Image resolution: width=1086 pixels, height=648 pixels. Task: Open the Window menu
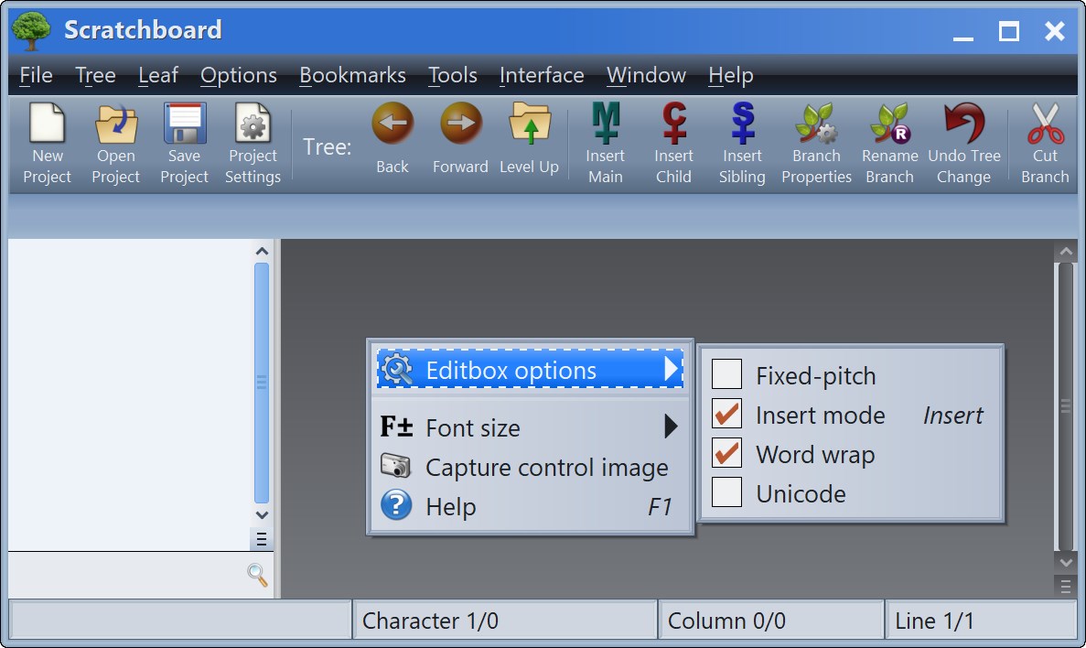[646, 75]
